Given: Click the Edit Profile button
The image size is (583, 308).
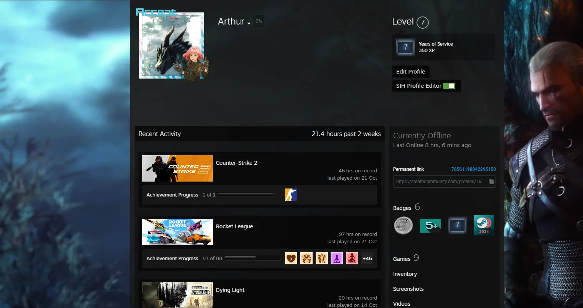Looking at the screenshot, I should point(410,72).
